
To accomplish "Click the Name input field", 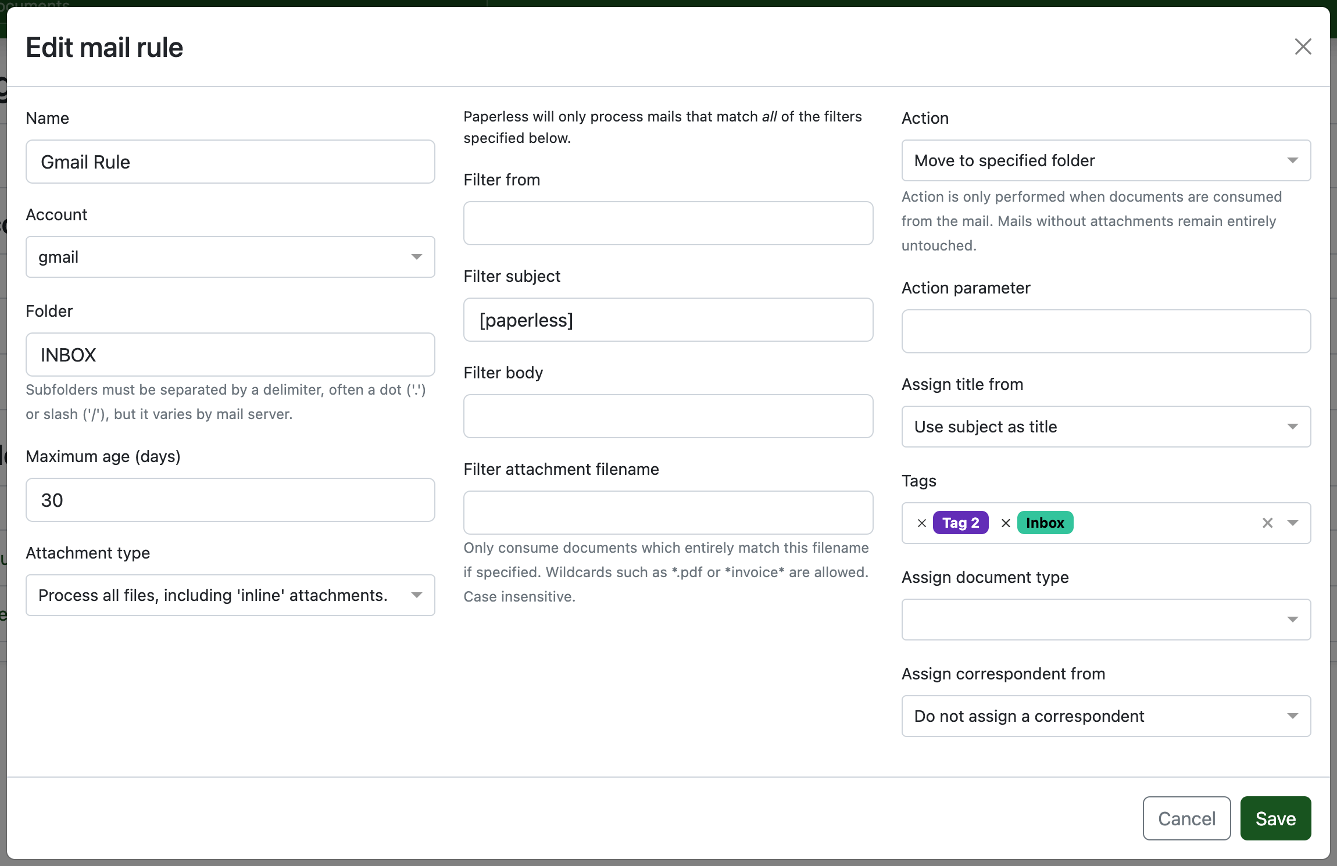I will point(230,162).
